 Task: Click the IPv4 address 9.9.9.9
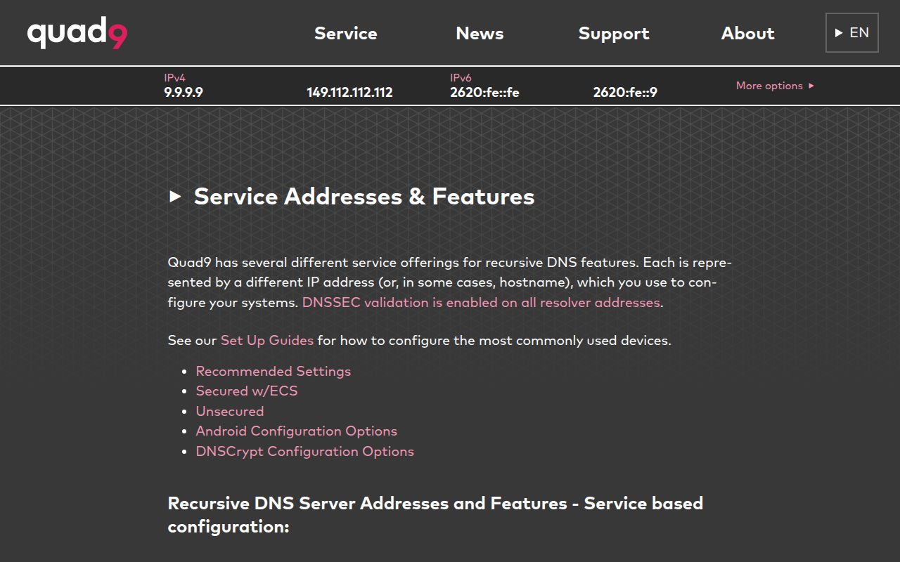tap(184, 92)
